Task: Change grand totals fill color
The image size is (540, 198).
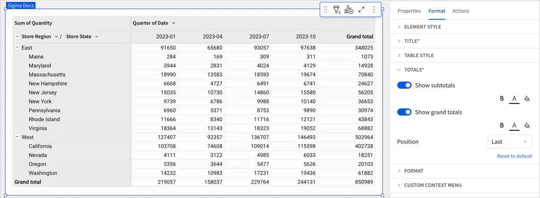Action: 527,126
